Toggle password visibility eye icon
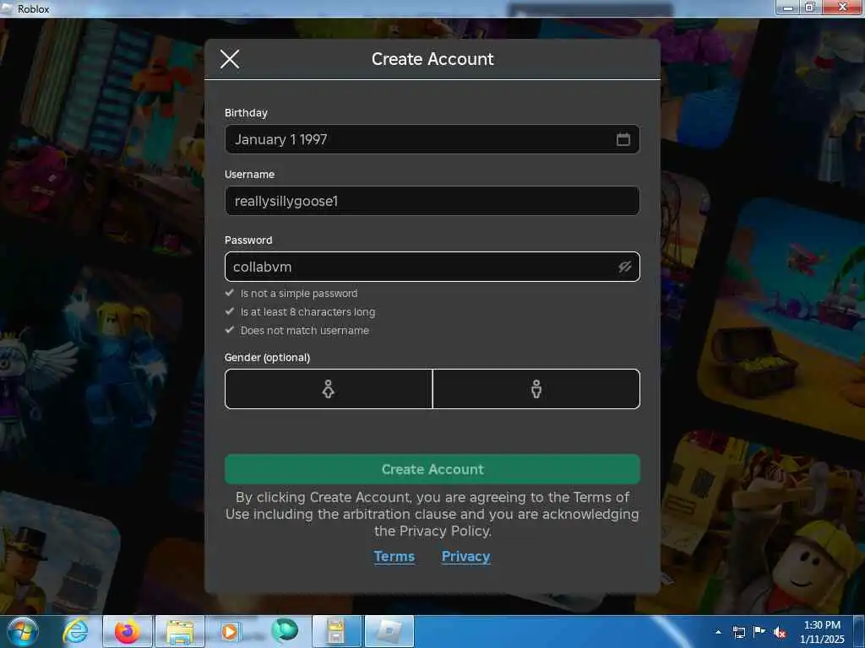Image resolution: width=865 pixels, height=648 pixels. click(624, 267)
